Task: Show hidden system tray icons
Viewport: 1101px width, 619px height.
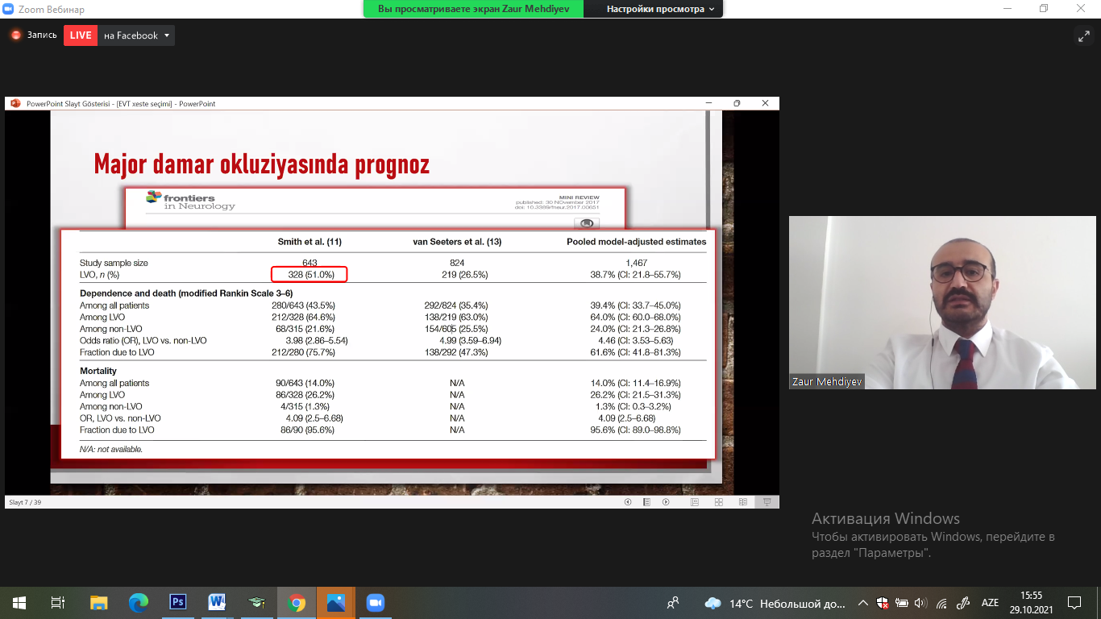Action: click(863, 603)
